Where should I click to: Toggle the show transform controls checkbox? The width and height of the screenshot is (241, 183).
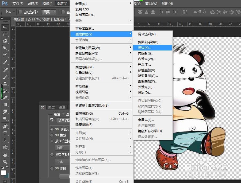63,12
